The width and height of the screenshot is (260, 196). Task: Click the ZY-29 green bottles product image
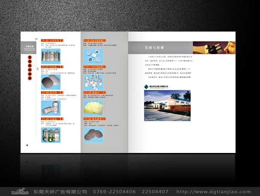coord(51,134)
